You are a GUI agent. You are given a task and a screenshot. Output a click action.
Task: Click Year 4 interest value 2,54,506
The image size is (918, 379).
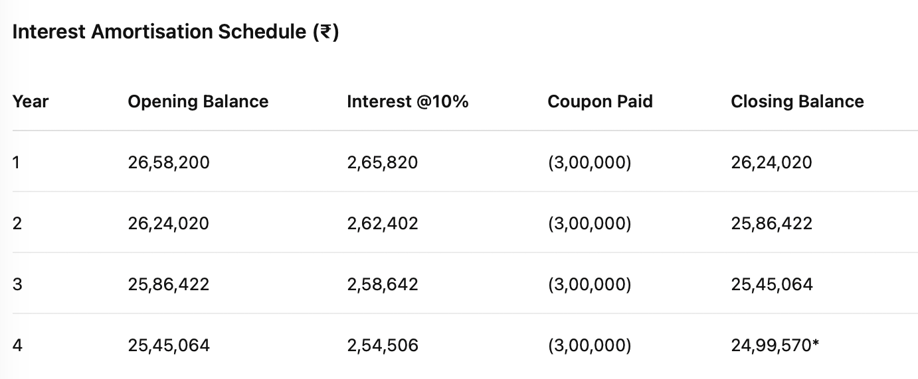coord(382,345)
